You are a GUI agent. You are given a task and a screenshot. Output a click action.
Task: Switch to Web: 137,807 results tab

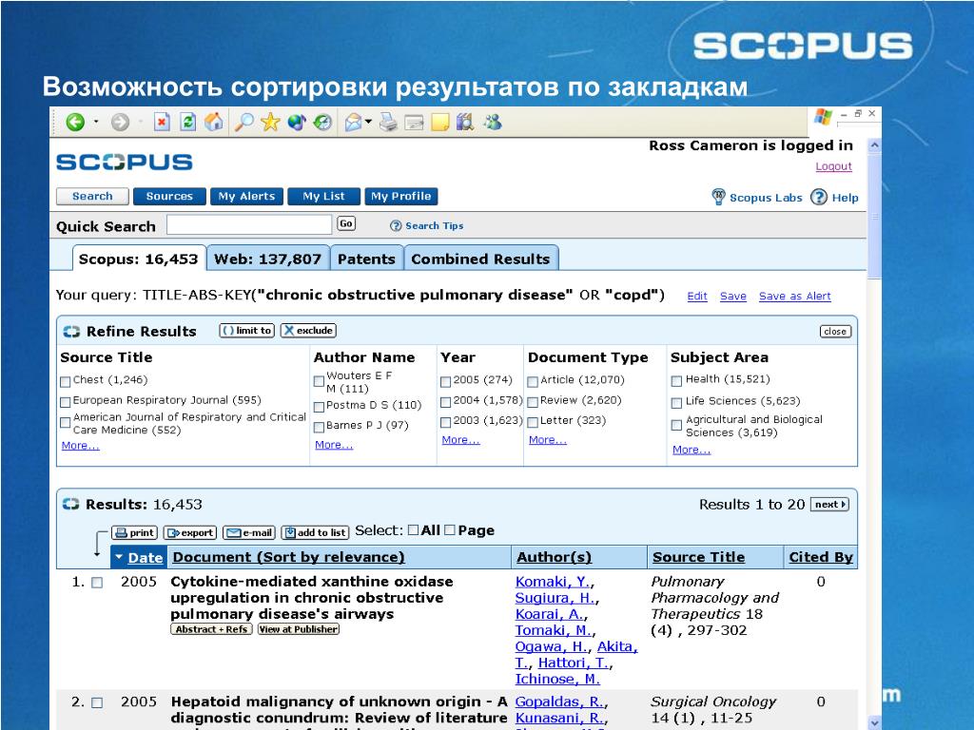tap(267, 259)
